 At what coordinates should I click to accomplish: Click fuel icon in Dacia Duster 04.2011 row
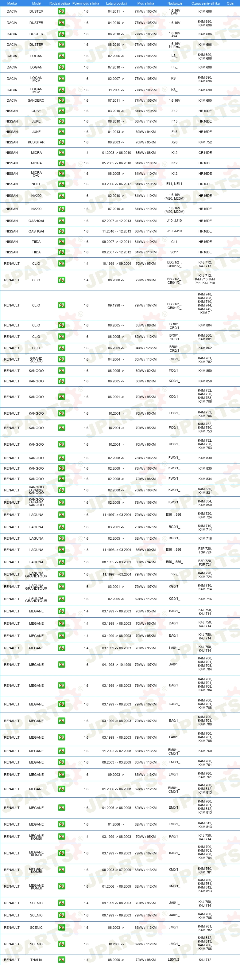click(x=61, y=12)
